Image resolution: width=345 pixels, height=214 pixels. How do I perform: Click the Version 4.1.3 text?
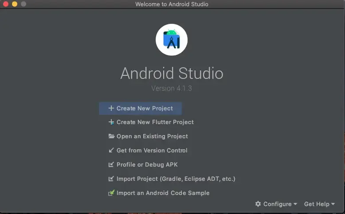click(x=172, y=89)
